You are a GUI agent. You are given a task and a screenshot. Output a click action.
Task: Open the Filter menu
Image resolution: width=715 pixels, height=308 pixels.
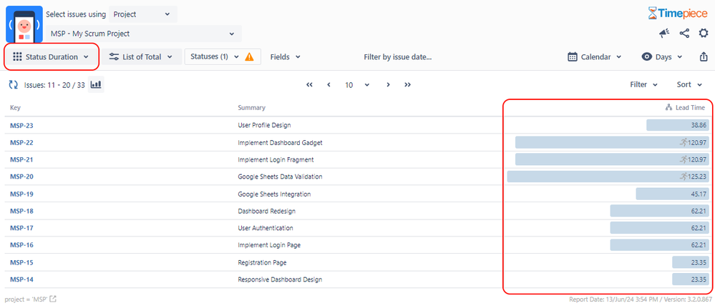643,85
